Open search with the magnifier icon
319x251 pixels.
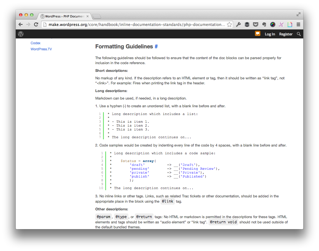coord(299,34)
